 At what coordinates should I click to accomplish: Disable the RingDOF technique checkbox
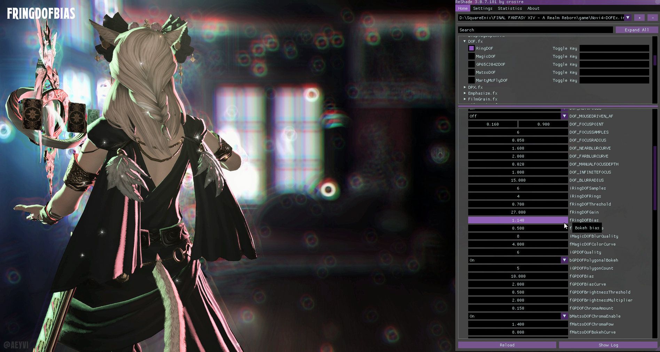[x=471, y=48]
